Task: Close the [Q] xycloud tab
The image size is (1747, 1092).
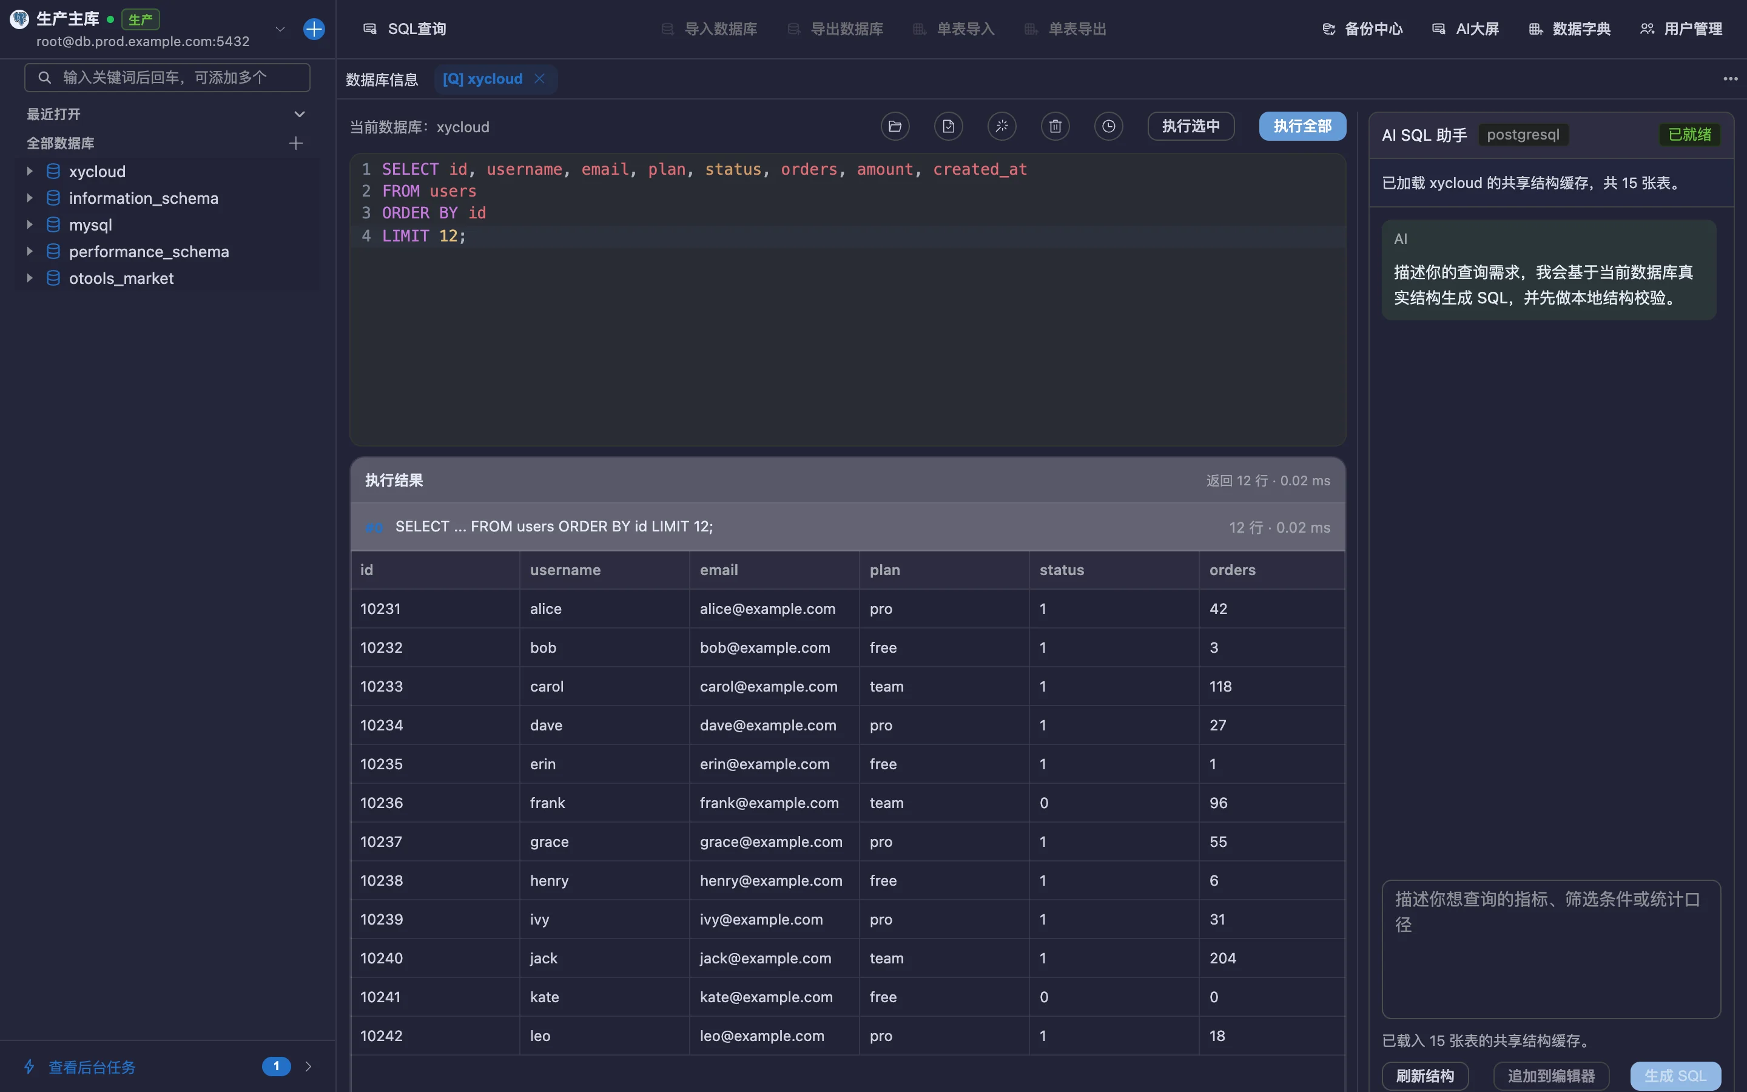Action: [x=539, y=79]
